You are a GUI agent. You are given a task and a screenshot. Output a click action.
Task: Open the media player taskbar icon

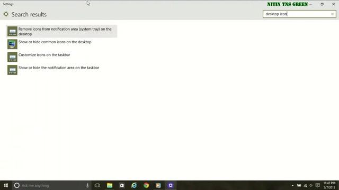[x=158, y=185]
